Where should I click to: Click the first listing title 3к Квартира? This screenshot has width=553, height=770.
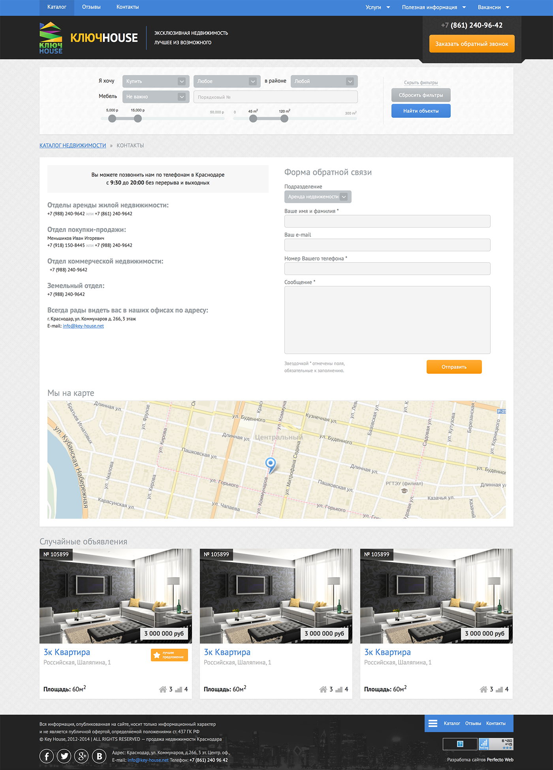[x=67, y=652]
